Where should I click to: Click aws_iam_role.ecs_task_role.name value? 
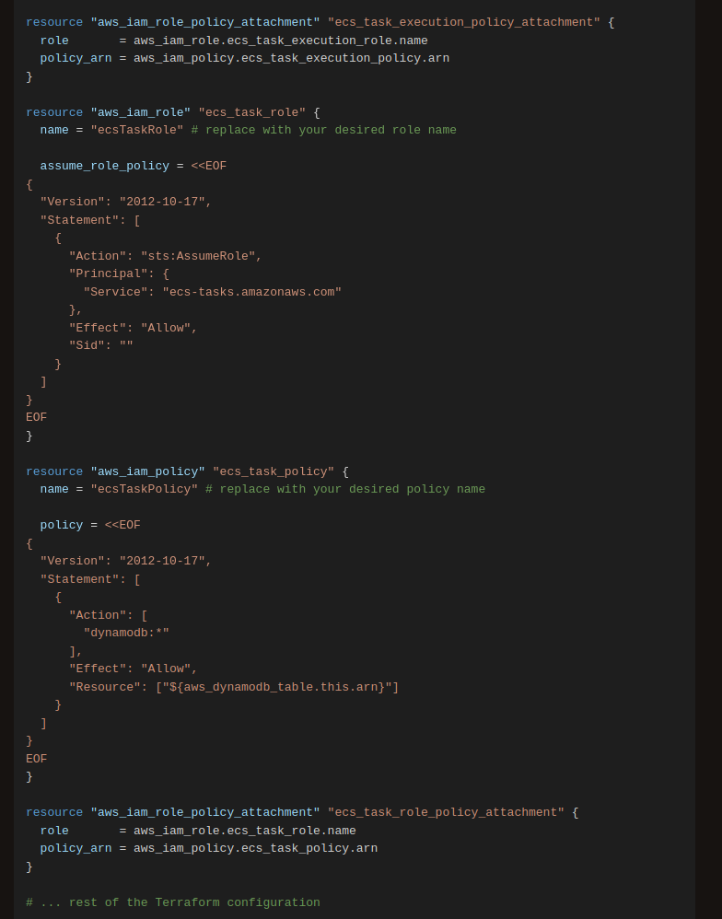click(244, 831)
